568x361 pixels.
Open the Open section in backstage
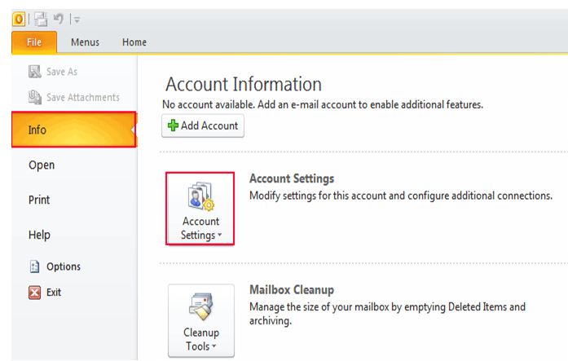(42, 165)
